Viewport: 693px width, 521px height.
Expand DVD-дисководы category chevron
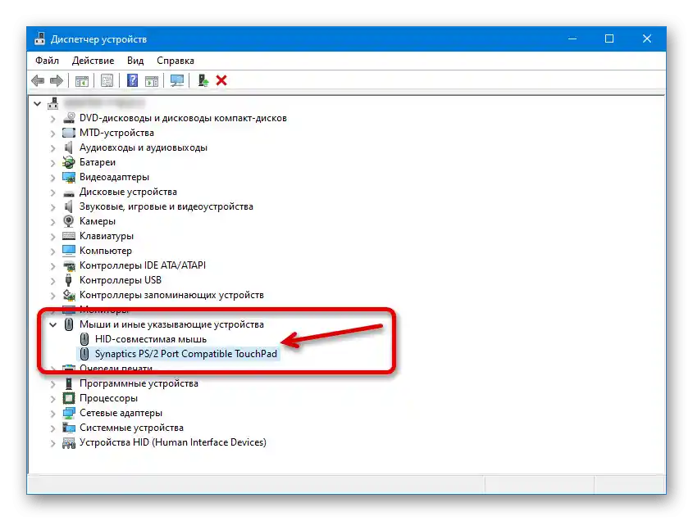53,119
